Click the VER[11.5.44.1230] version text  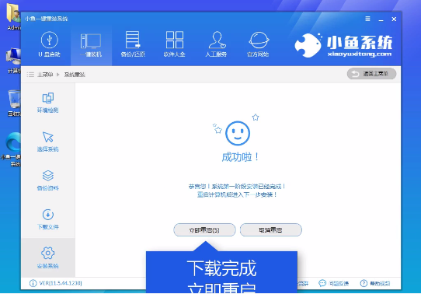61,283
